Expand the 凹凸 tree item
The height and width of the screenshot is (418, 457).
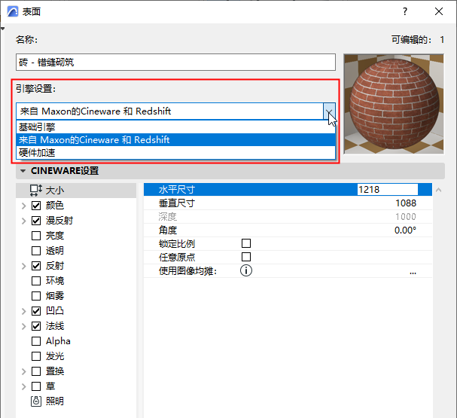tap(24, 311)
